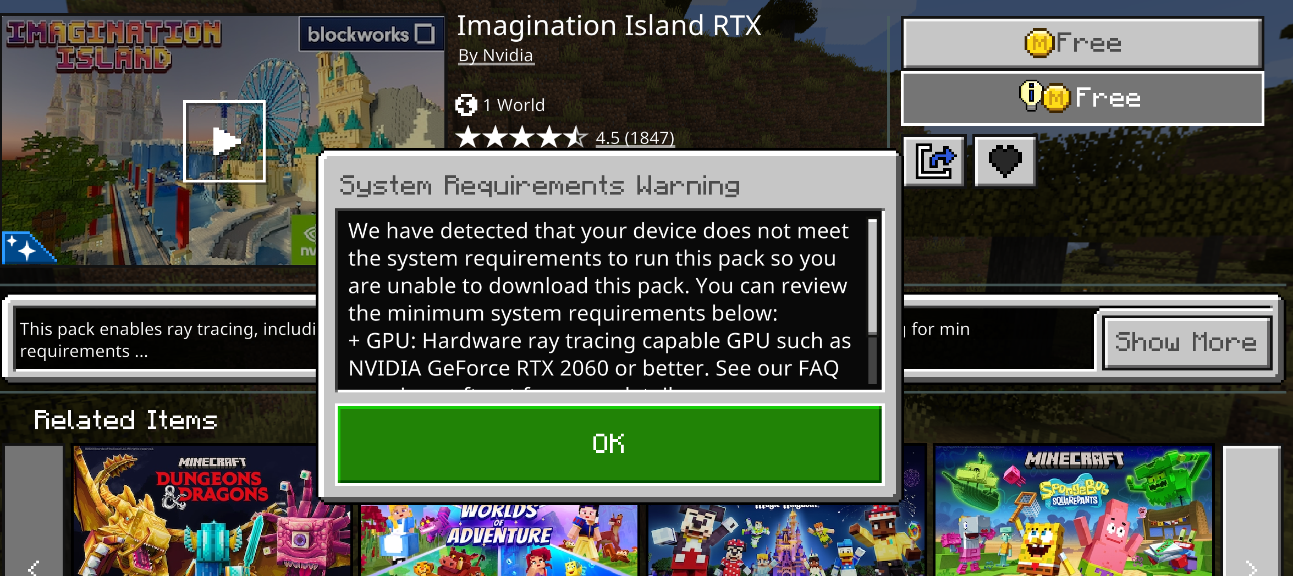Click the share icon button
This screenshot has width=1293, height=576.
pyautogui.click(x=934, y=161)
